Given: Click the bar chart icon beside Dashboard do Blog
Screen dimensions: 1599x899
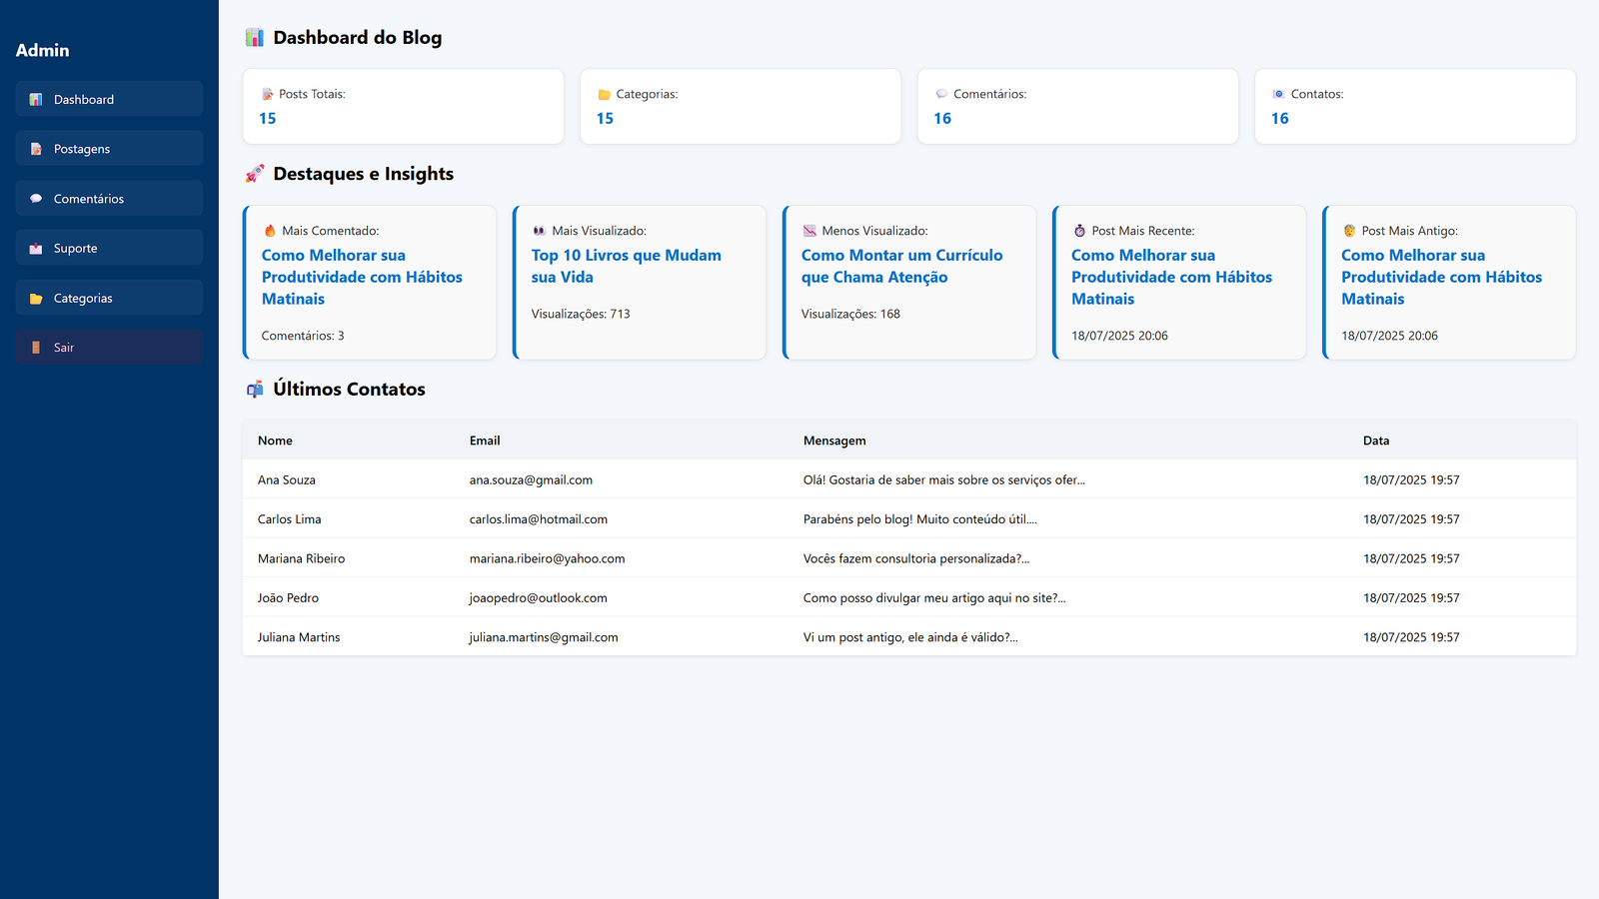Looking at the screenshot, I should pyautogui.click(x=254, y=36).
